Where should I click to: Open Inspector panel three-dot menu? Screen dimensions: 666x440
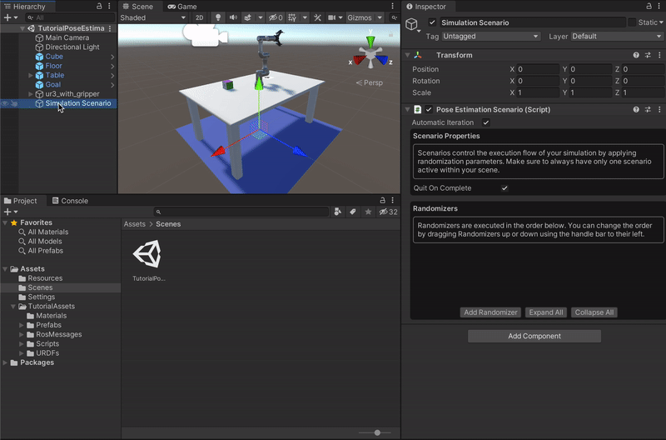coord(659,6)
